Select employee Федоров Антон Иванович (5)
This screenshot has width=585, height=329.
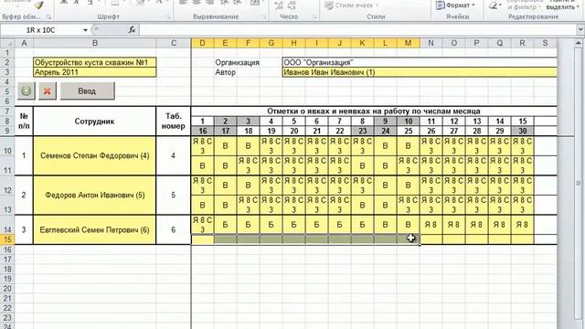pos(95,195)
